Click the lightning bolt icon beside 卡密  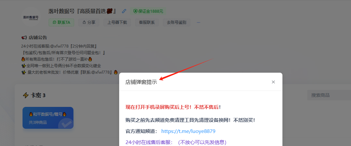[x=25, y=95]
